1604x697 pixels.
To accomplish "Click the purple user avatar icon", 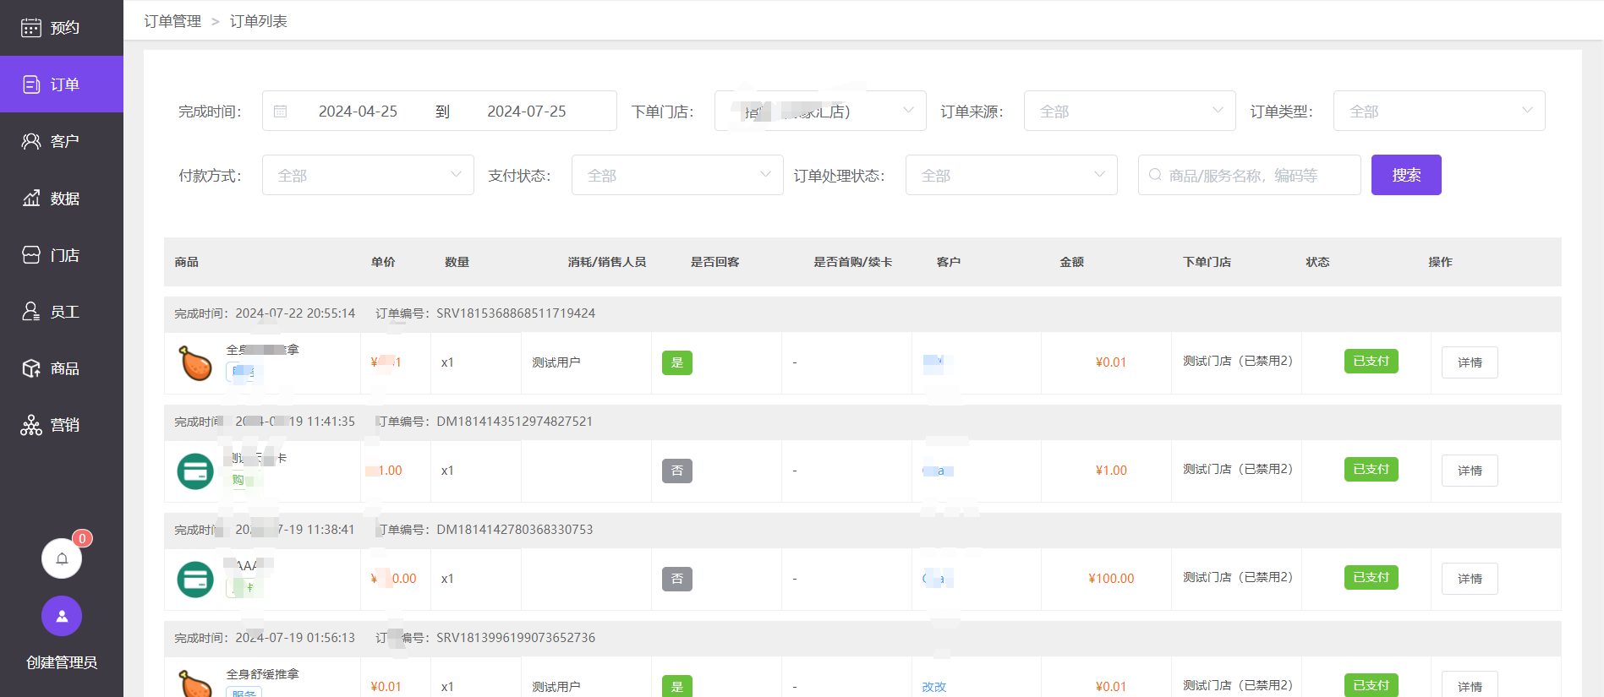I will pyautogui.click(x=62, y=617).
